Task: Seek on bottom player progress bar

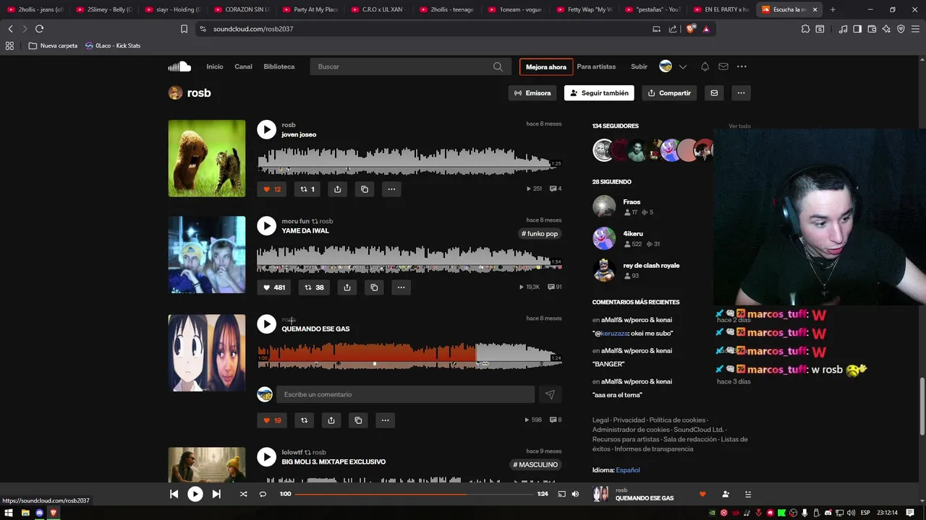Action: click(x=413, y=494)
